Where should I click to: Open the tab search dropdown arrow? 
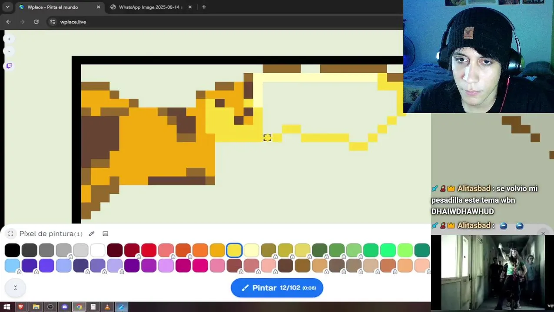(7, 7)
